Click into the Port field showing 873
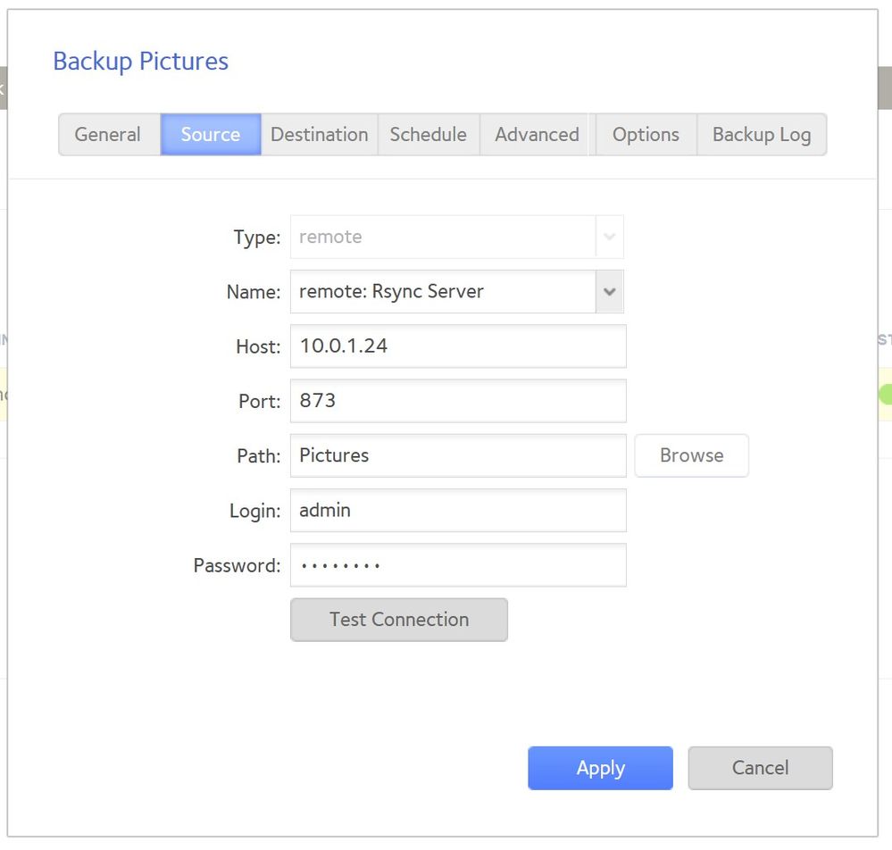This screenshot has width=892, height=850. 458,401
